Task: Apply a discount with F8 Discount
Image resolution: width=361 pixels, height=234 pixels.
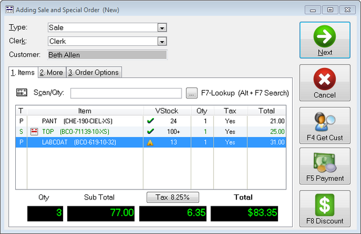Action: [x=325, y=209]
